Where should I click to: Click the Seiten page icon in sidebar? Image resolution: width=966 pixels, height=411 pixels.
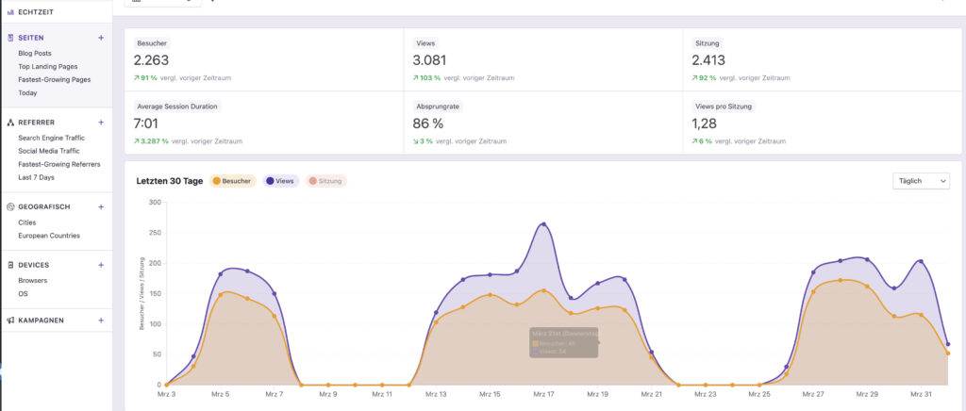pos(9,38)
